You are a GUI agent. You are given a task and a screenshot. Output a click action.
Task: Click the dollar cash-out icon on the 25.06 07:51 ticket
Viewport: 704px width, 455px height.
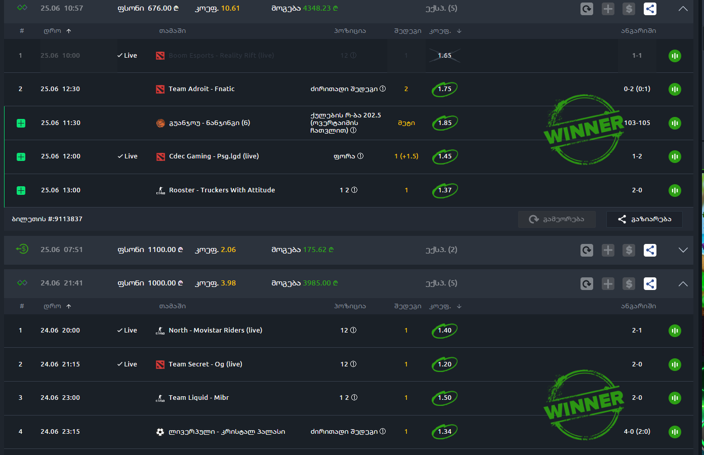coord(629,250)
